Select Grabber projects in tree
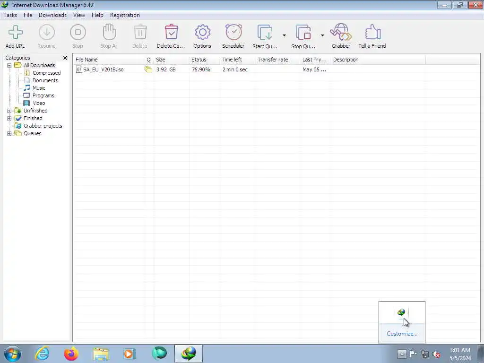This screenshot has width=484, height=363. pyautogui.click(x=43, y=126)
